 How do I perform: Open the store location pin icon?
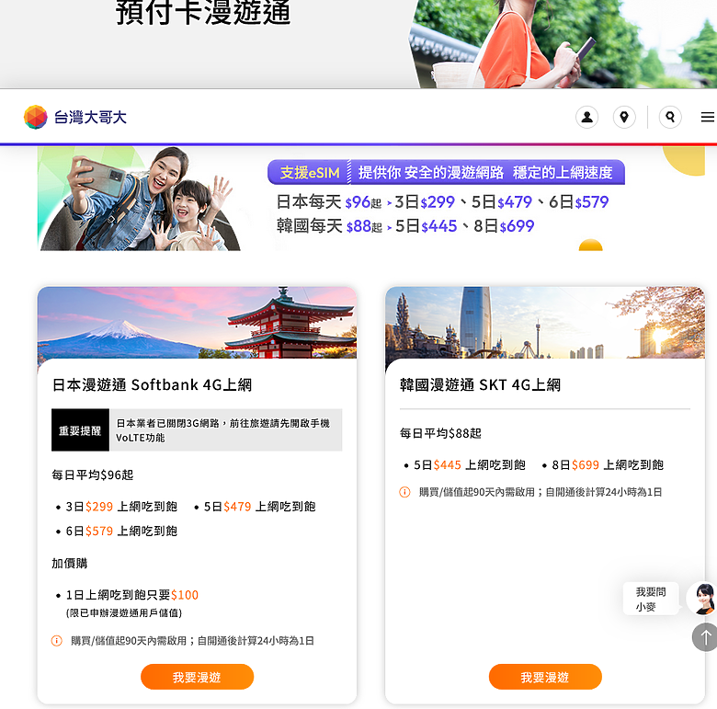click(x=624, y=117)
